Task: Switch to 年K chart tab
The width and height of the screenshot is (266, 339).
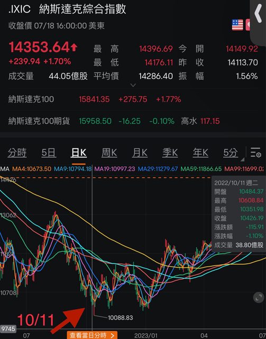Action: (200, 153)
